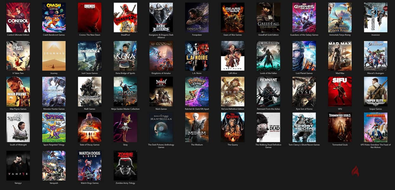
Task: Click the "Forspoken" name label
Action: coord(197,35)
